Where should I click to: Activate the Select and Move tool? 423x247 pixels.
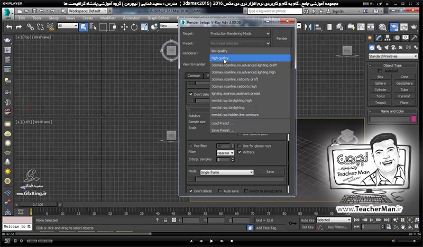[124, 27]
